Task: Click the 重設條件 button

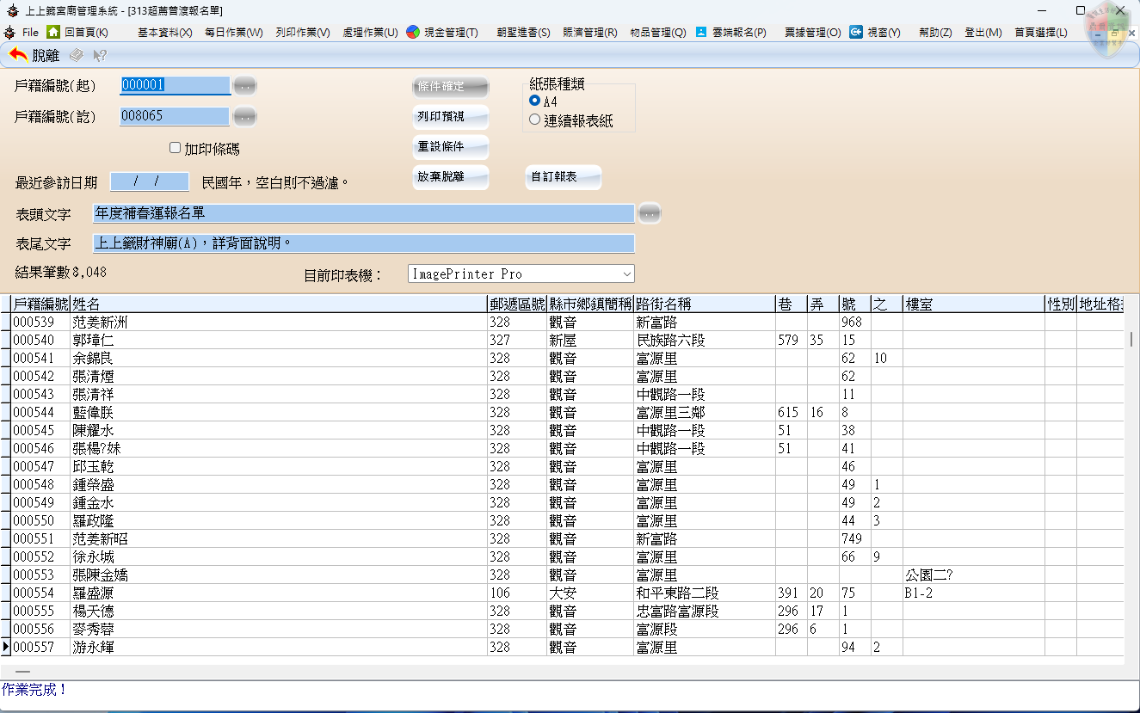Action: tap(451, 147)
